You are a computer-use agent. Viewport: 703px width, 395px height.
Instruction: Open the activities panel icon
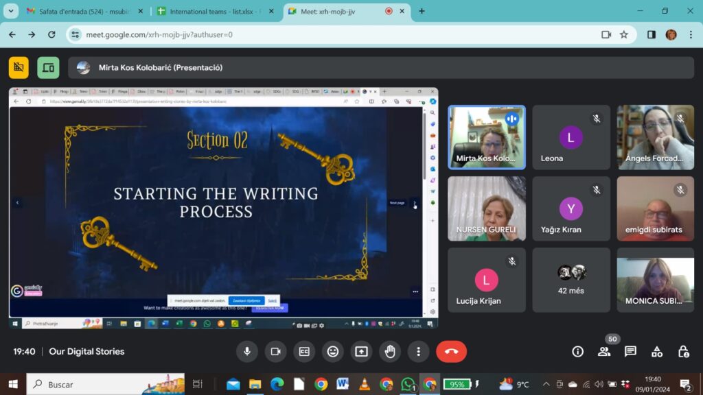[x=657, y=351]
